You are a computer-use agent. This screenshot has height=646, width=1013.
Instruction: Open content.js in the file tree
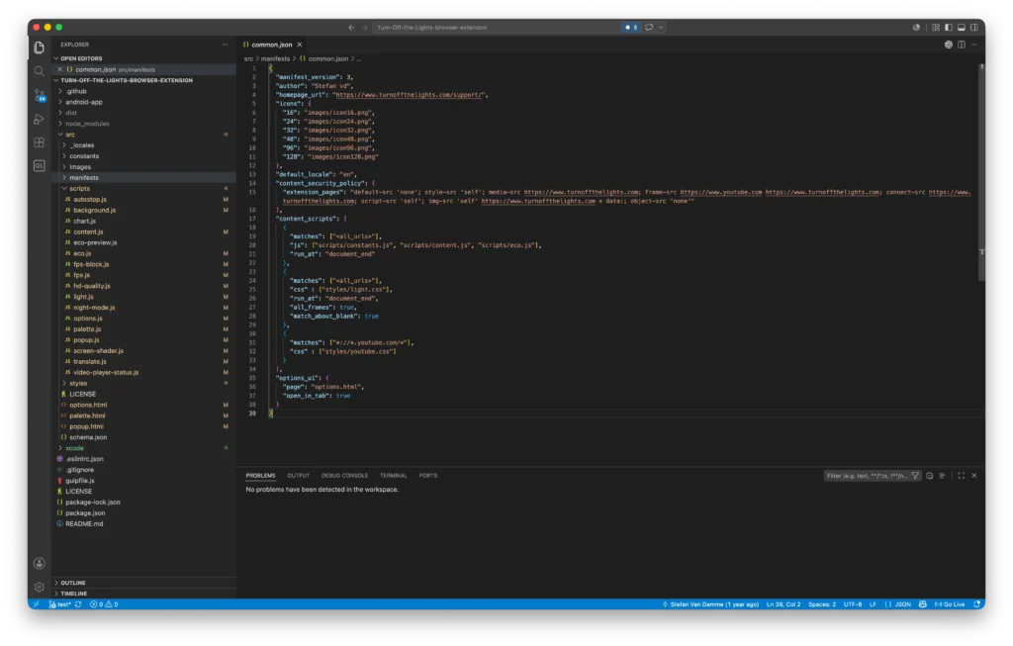(143, 231)
